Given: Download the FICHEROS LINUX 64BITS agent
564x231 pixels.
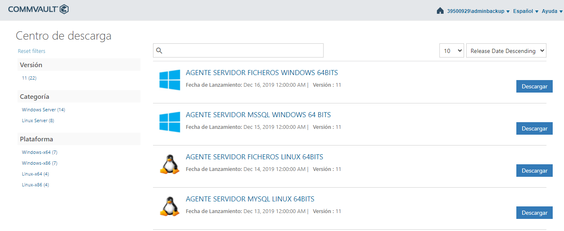Looking at the screenshot, I should pyautogui.click(x=534, y=171).
